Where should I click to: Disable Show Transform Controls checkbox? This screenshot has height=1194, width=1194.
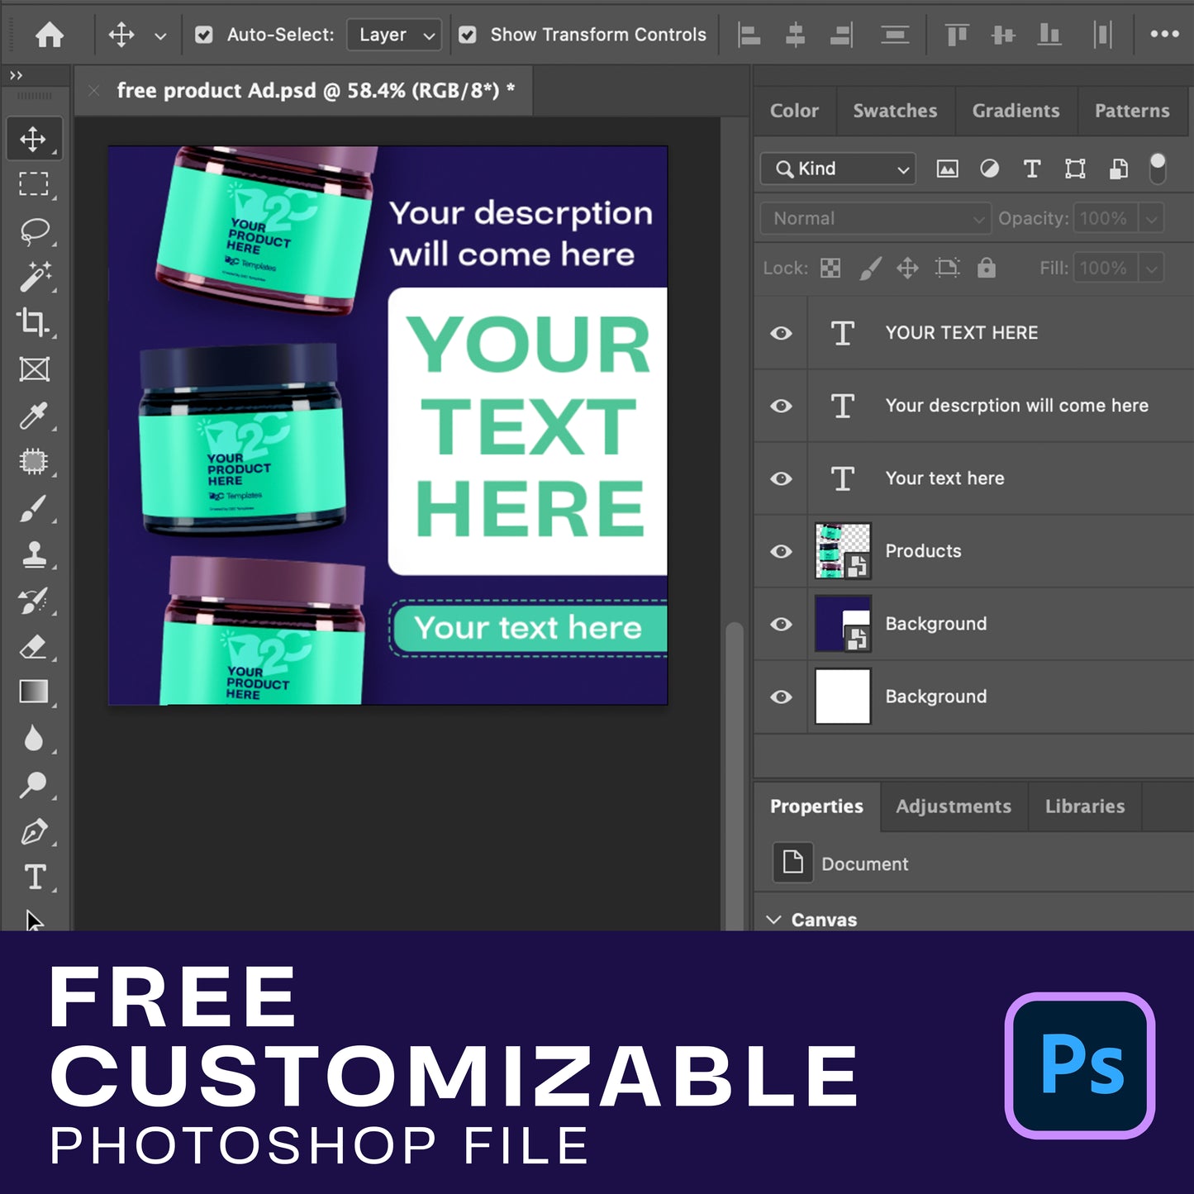pos(468,35)
